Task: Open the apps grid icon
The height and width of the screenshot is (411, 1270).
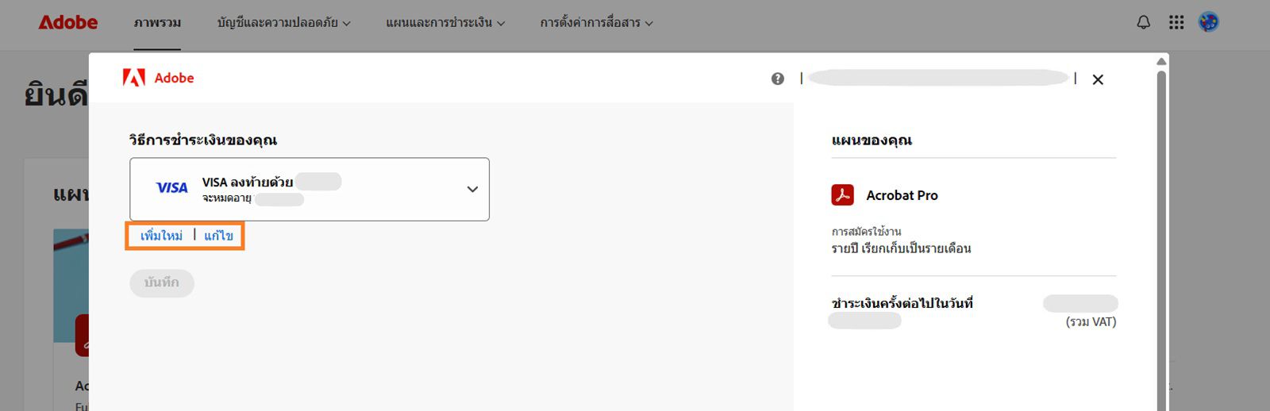Action: click(x=1176, y=22)
